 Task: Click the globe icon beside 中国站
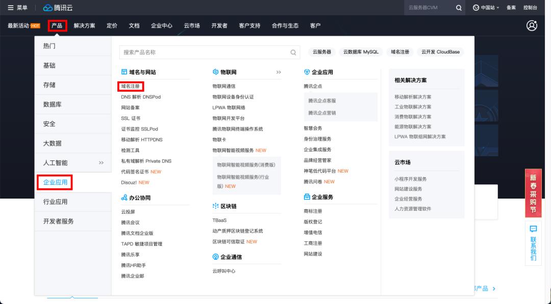(x=476, y=7)
